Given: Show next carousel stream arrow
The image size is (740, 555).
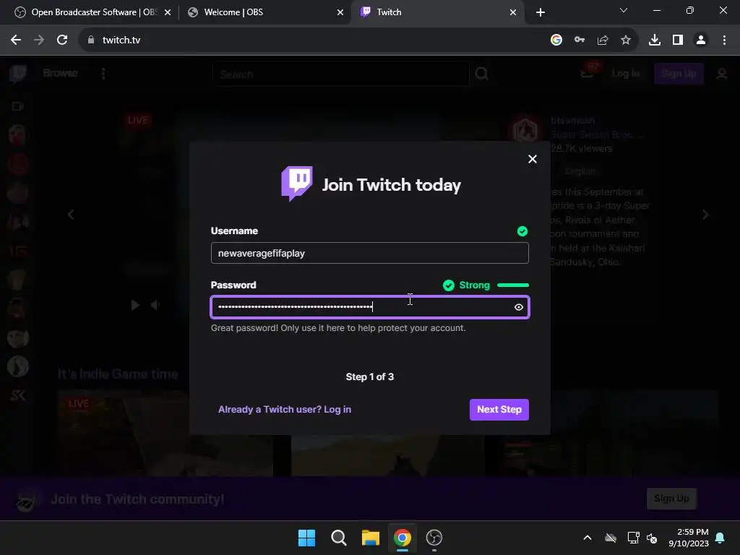Looking at the screenshot, I should click(x=705, y=215).
